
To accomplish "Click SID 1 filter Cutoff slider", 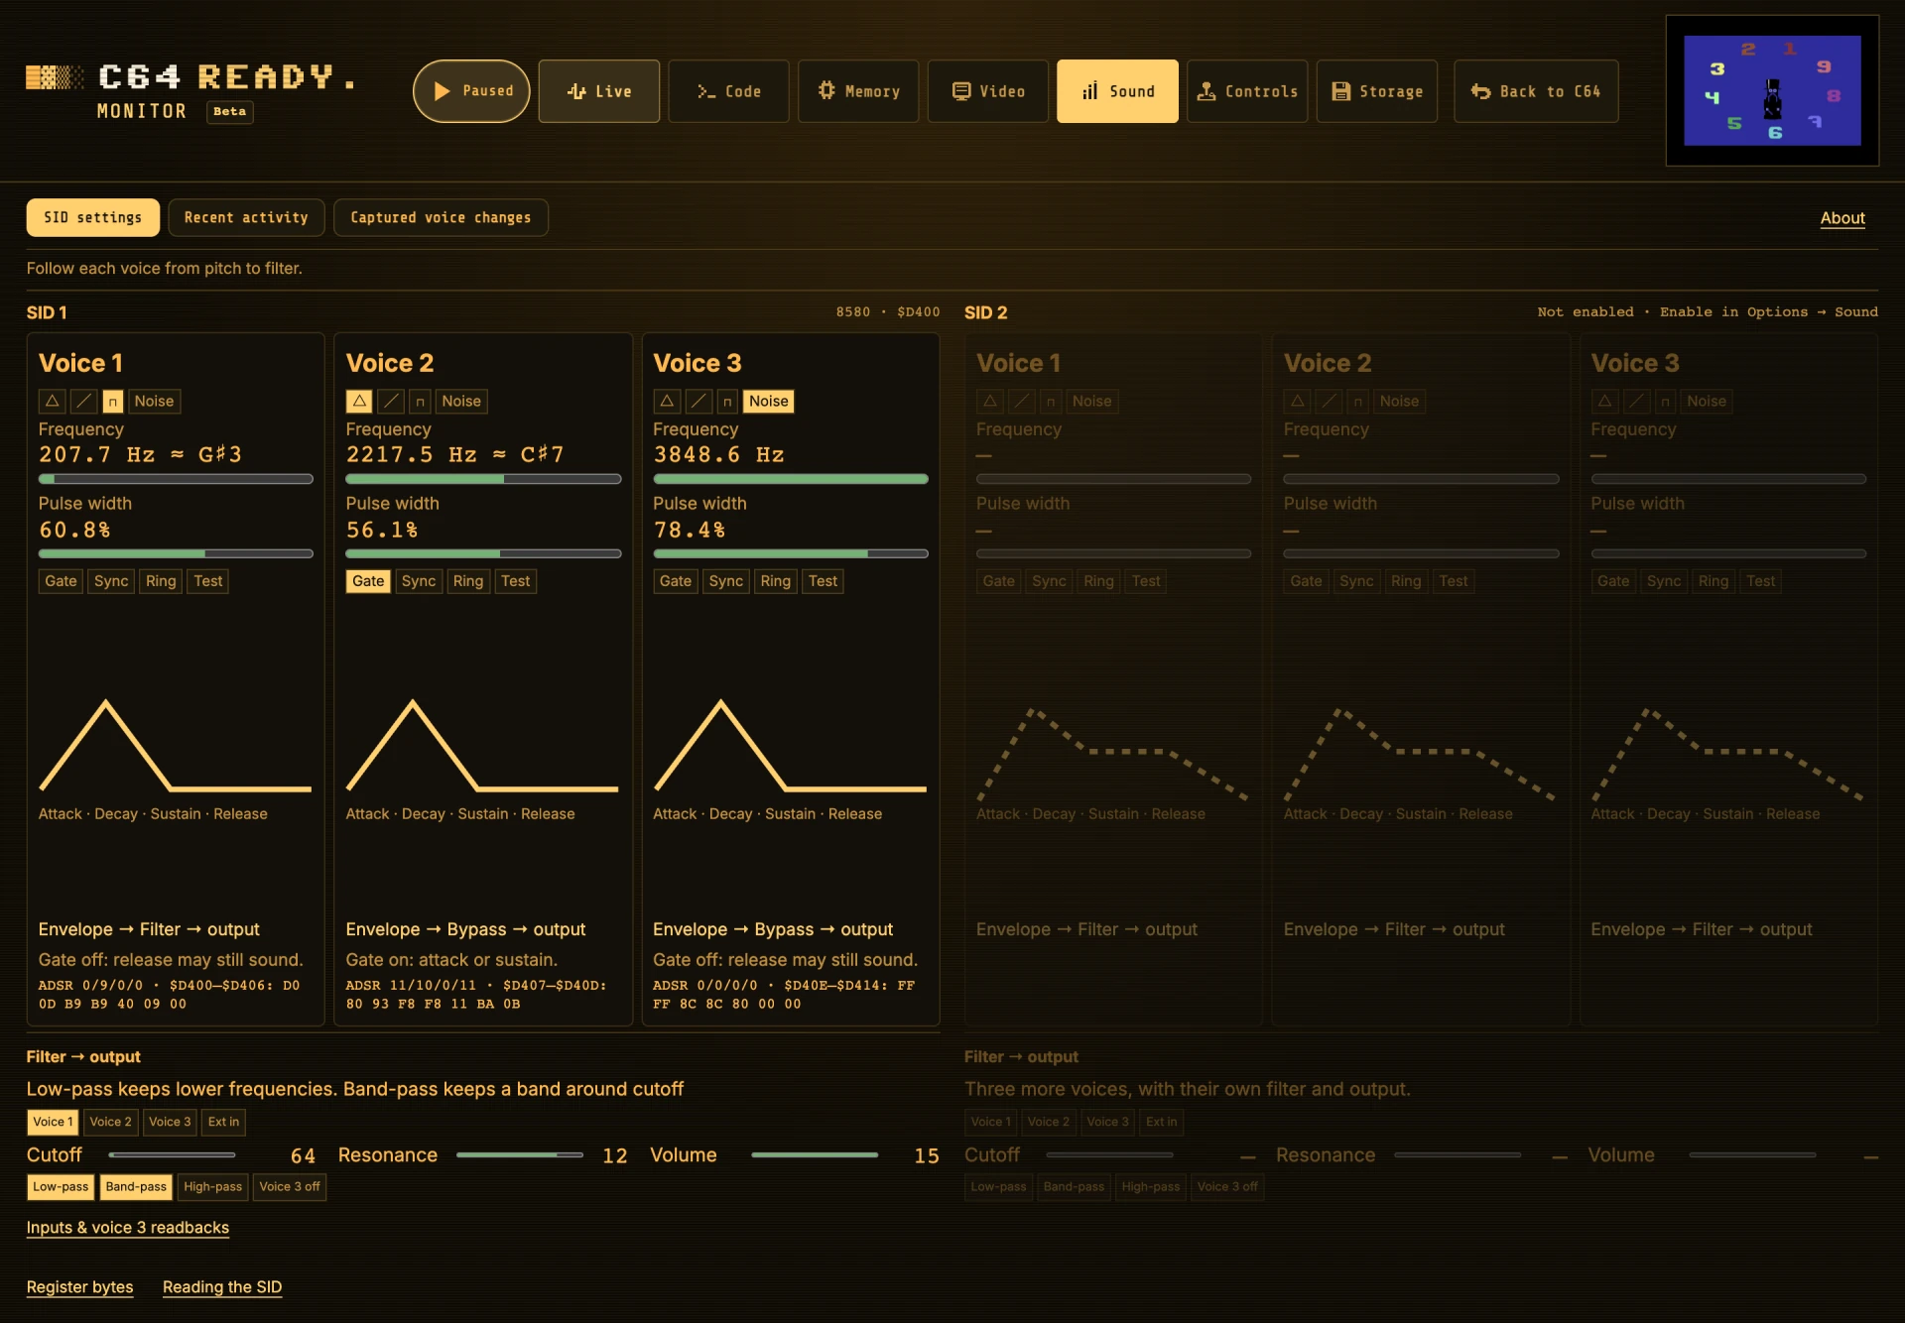I will click(172, 1155).
